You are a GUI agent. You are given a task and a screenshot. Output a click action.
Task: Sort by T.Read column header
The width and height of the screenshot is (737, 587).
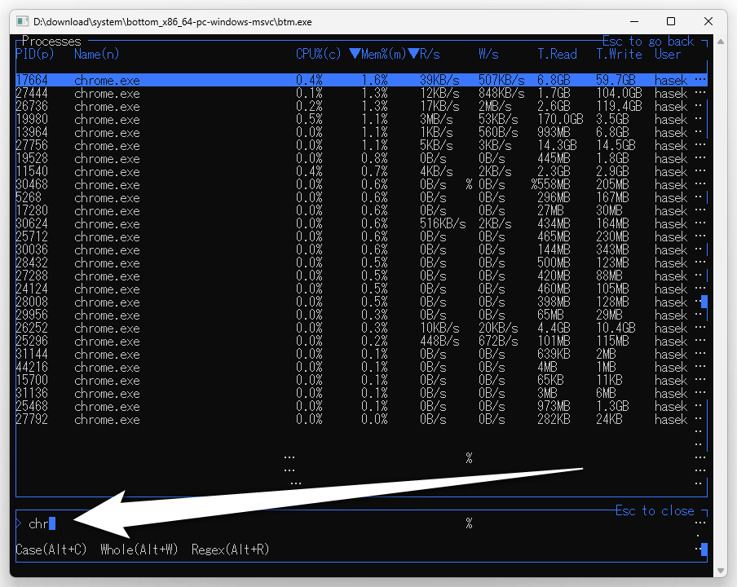tap(557, 54)
